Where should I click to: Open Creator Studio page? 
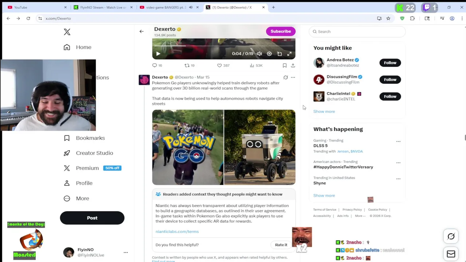click(88, 153)
